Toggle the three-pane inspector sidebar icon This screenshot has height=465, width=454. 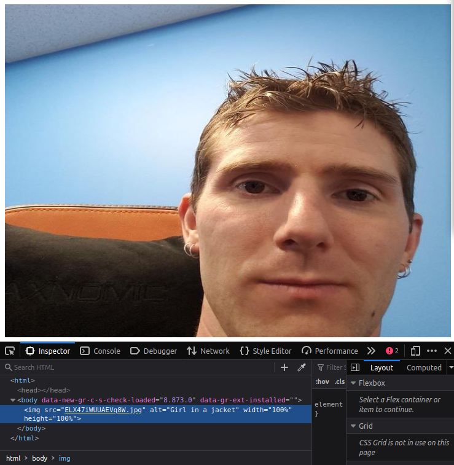point(355,367)
